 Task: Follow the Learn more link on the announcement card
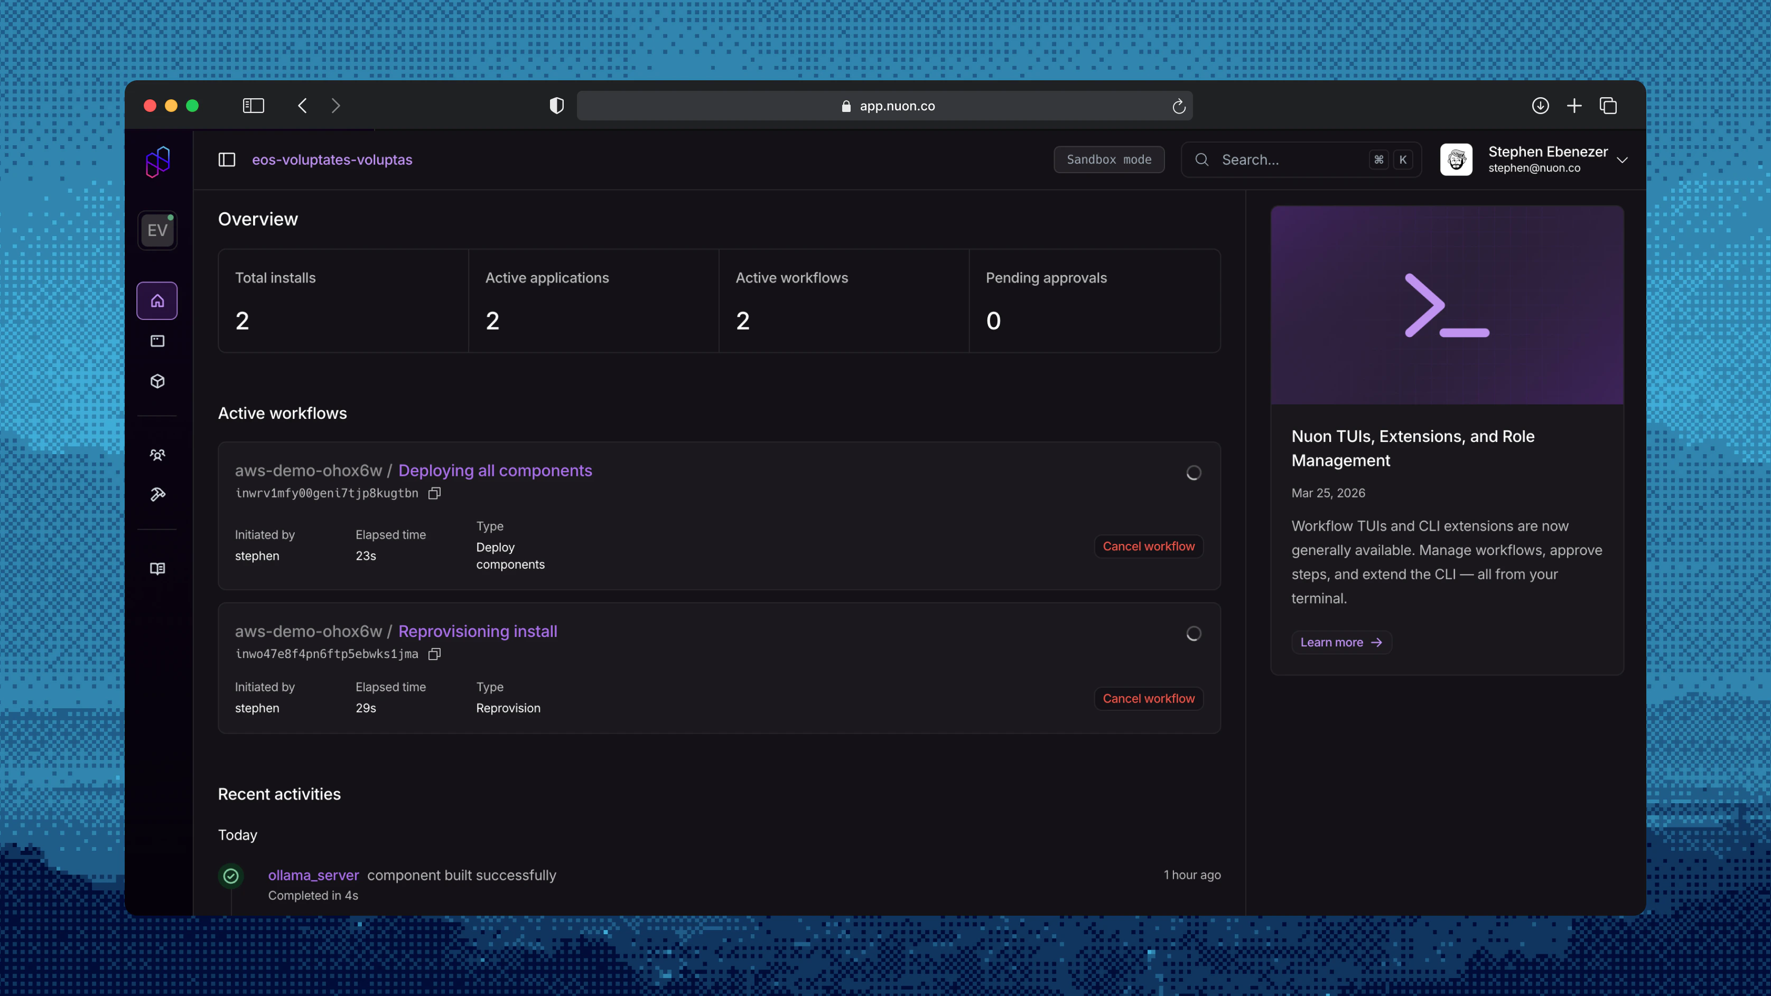point(1341,642)
